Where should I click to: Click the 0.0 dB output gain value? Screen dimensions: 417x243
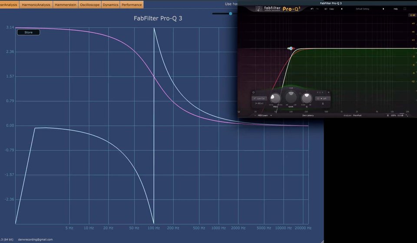click(400, 115)
